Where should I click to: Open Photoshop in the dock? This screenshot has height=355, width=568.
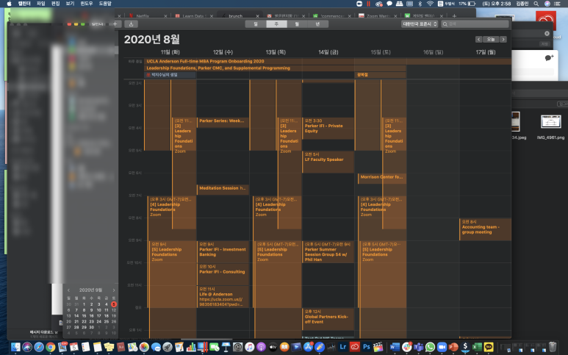click(366, 347)
